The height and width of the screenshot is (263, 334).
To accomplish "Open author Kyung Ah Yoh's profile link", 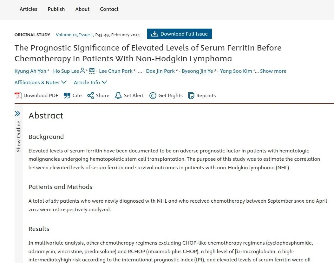I will pyautogui.click(x=30, y=71).
